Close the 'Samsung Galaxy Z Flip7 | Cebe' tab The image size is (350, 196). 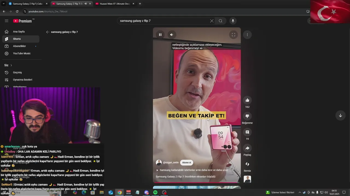(x=46, y=4)
